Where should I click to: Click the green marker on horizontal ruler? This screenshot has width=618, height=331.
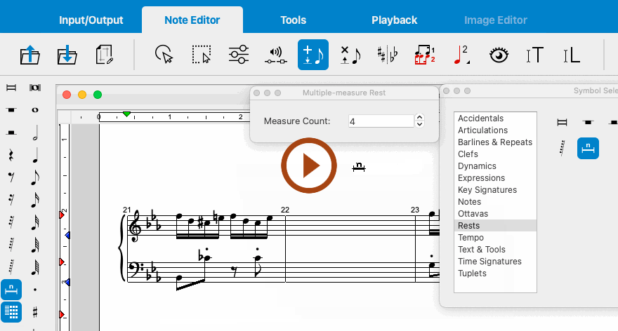pos(126,114)
